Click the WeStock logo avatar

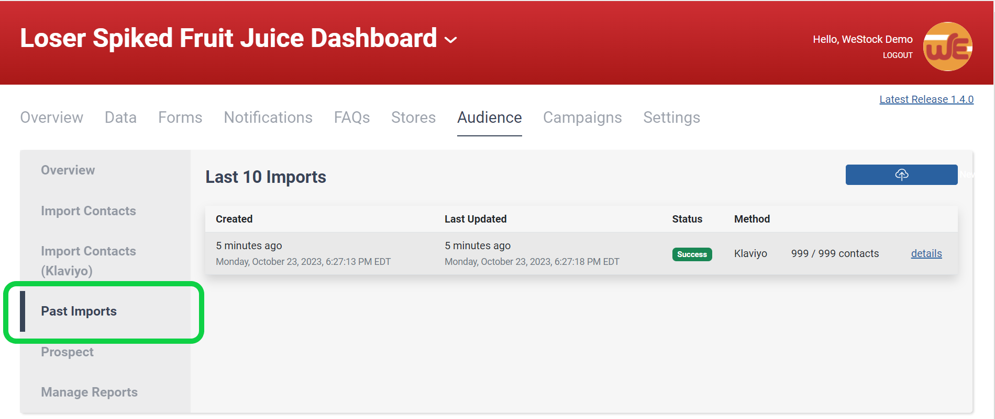point(947,46)
